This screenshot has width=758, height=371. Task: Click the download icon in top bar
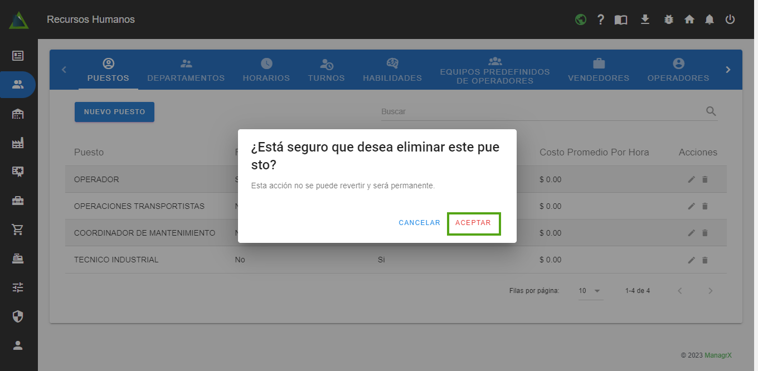pyautogui.click(x=645, y=19)
